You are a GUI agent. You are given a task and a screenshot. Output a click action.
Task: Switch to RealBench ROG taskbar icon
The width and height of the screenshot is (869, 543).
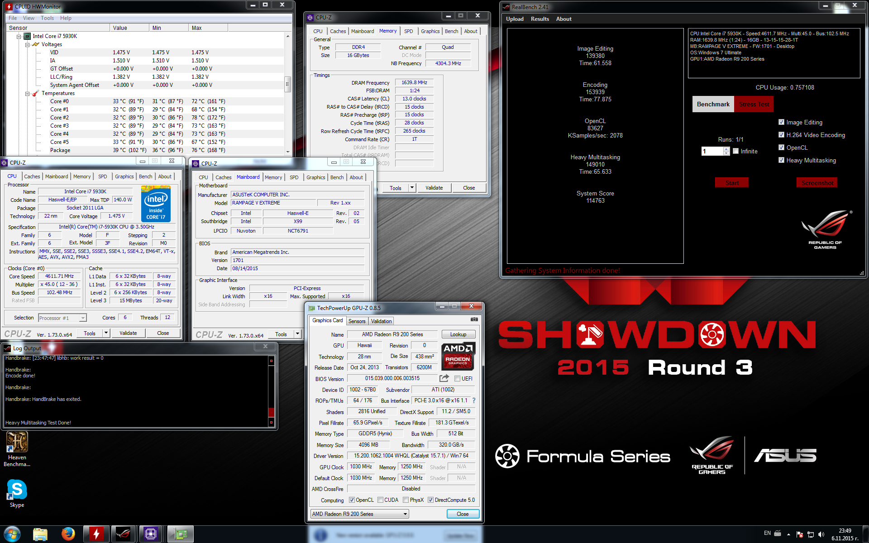click(123, 534)
